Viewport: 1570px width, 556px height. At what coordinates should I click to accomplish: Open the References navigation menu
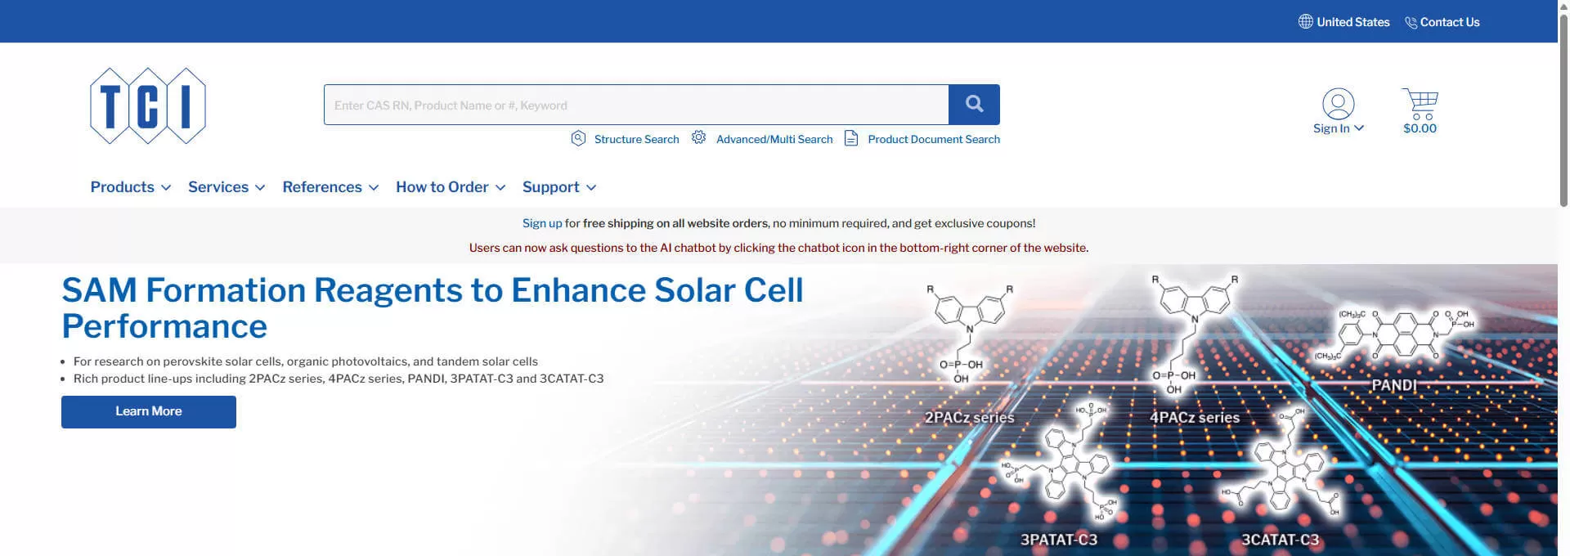[330, 187]
